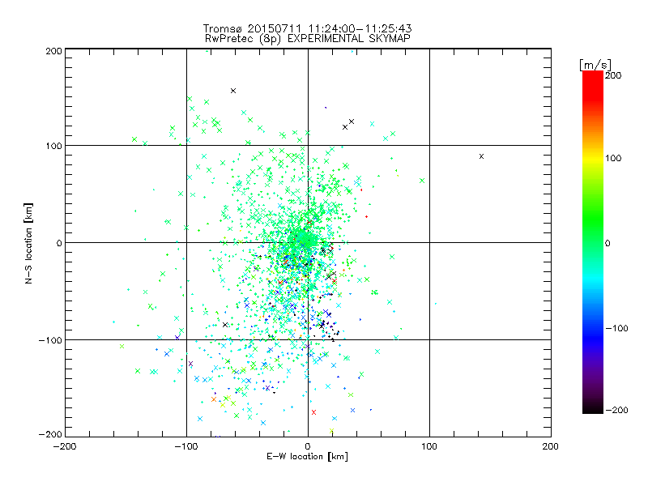
Task: Click the N-S axis "100" tick label
Action: coord(53,146)
